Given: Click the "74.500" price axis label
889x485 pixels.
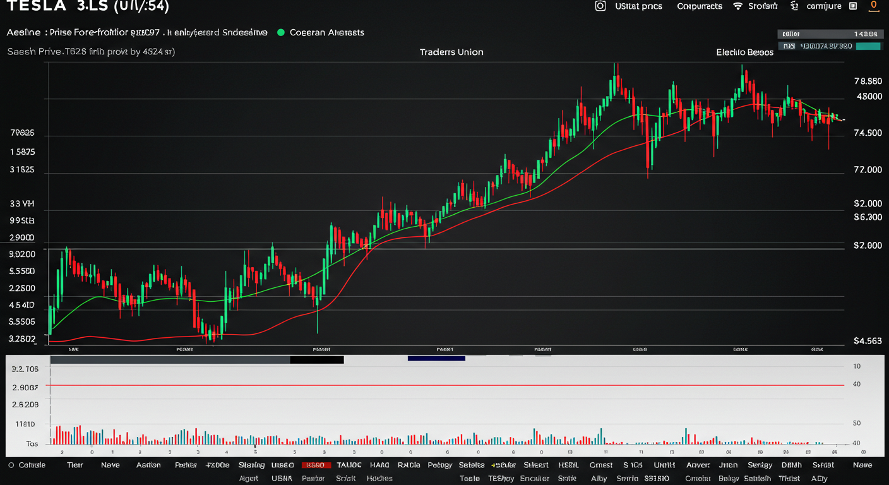Looking at the screenshot, I should (868, 133).
